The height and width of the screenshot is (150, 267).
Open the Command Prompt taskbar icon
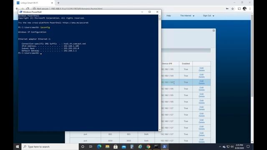pos(156,147)
